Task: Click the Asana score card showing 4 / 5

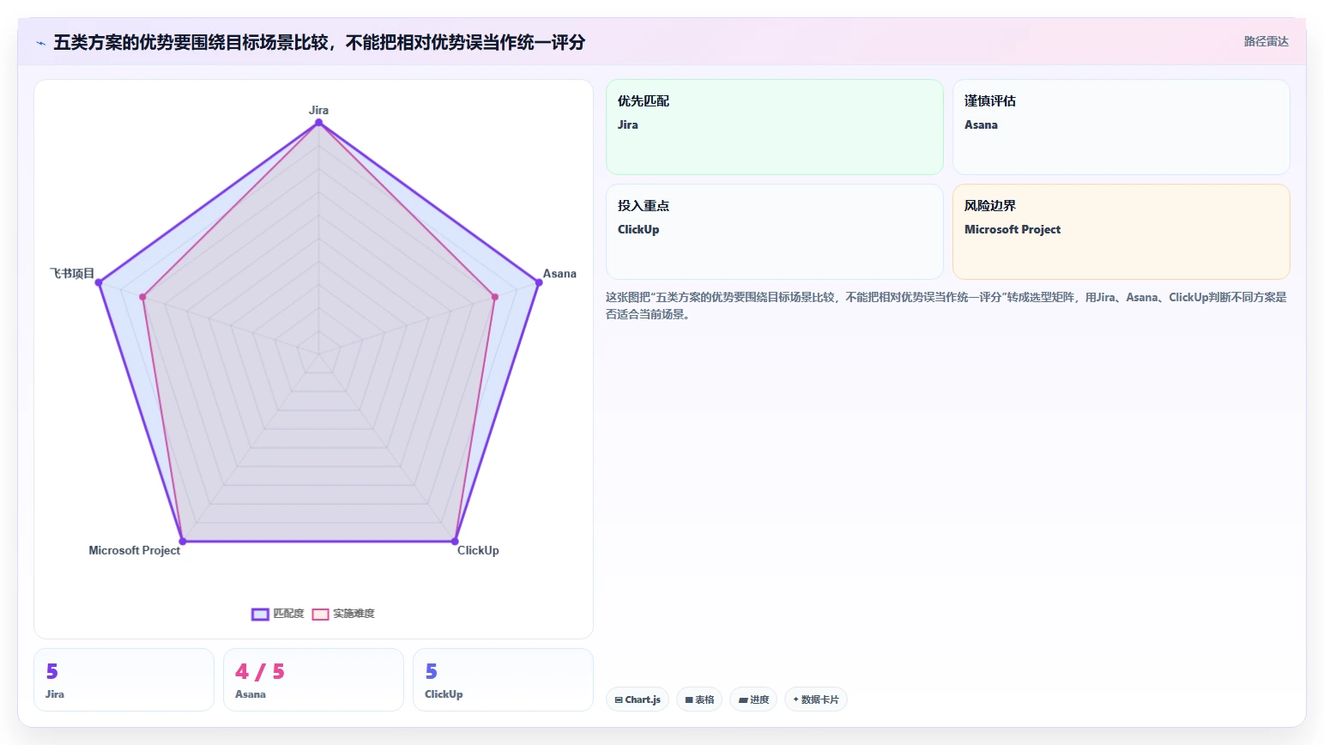Action: click(x=313, y=680)
